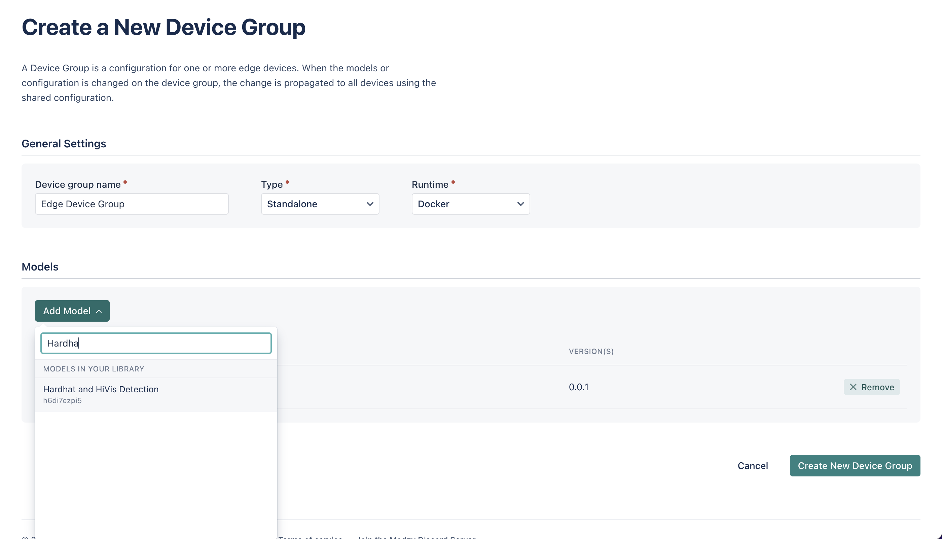
Task: Focus the Device group name field
Action: tap(132, 204)
